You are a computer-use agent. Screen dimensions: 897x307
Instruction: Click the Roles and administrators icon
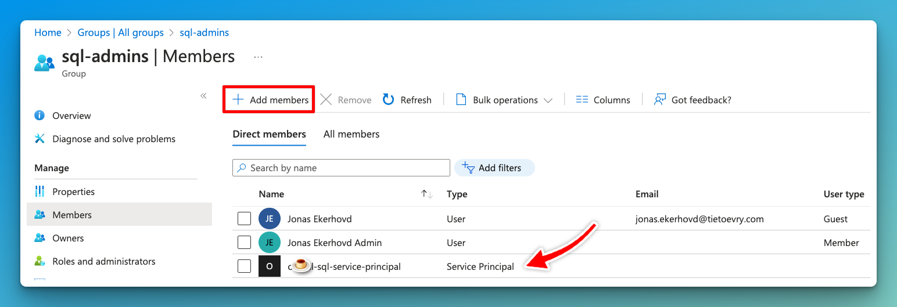click(x=40, y=261)
